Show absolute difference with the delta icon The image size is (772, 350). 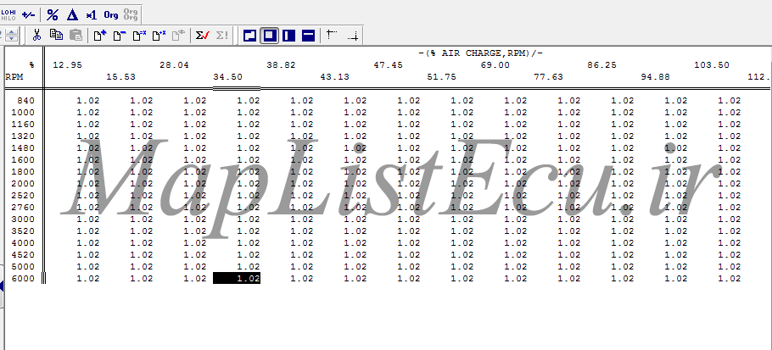[x=72, y=14]
